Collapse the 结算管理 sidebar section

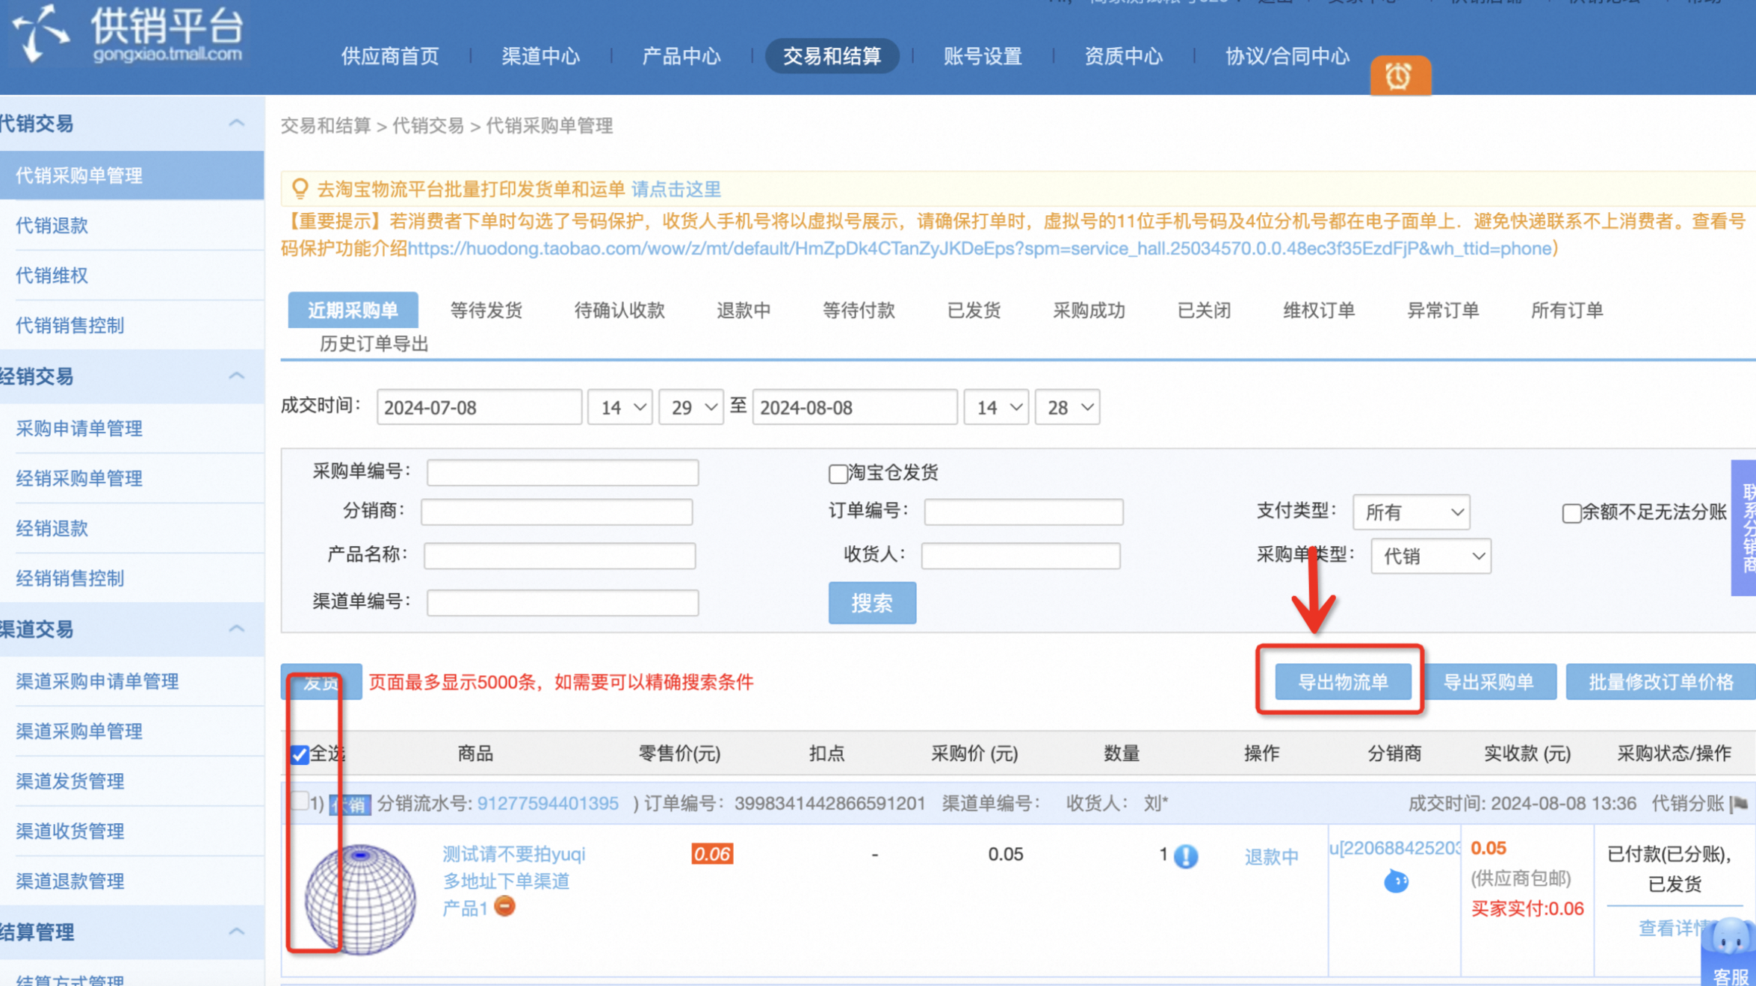(x=236, y=931)
